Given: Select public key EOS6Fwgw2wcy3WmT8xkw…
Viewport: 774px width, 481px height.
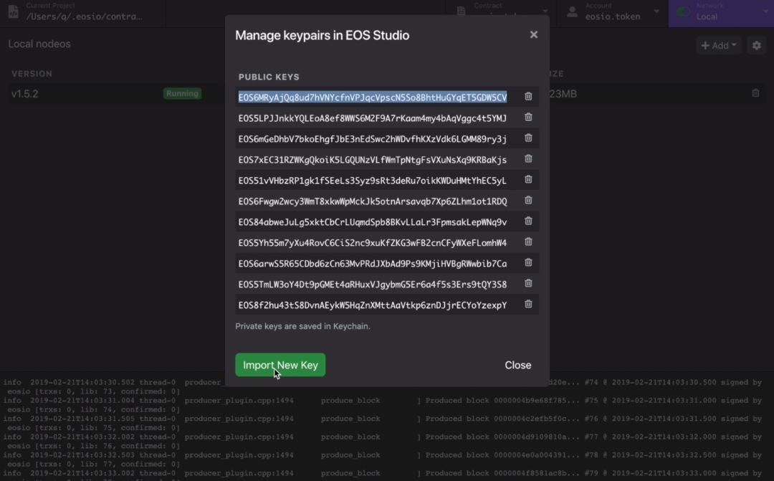Looking at the screenshot, I should [373, 201].
